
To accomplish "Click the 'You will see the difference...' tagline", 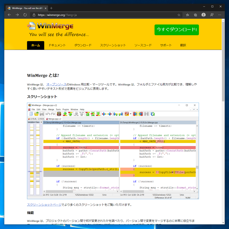I will [59, 34].
